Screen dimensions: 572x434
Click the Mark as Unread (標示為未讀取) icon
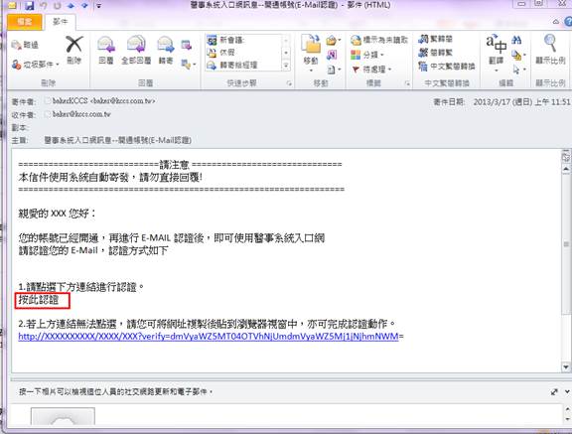click(356, 40)
